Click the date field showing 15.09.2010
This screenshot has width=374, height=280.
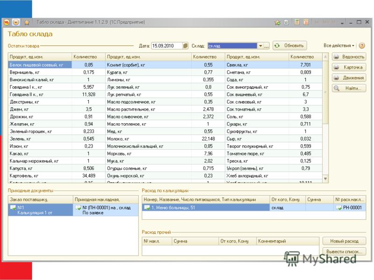(167, 46)
